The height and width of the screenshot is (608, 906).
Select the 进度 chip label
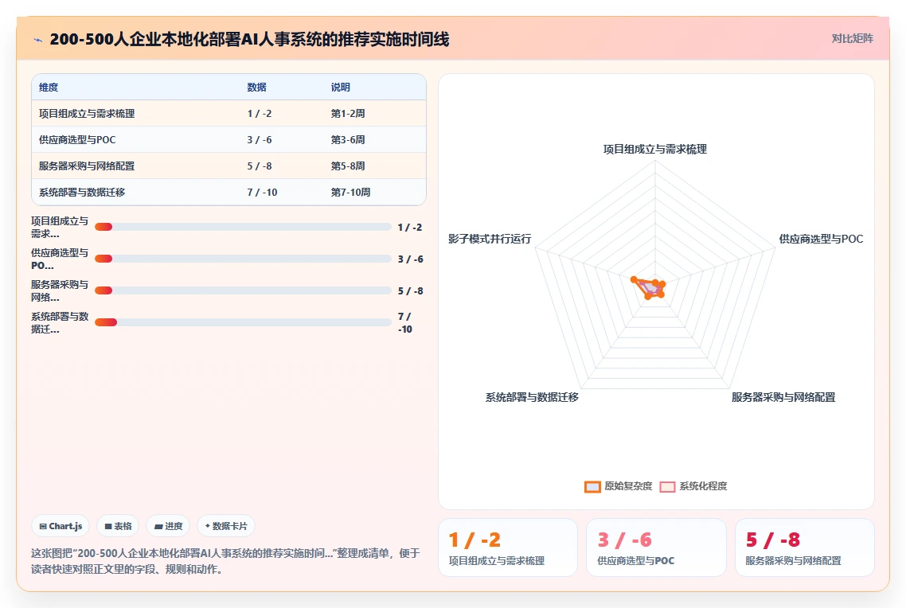point(174,526)
